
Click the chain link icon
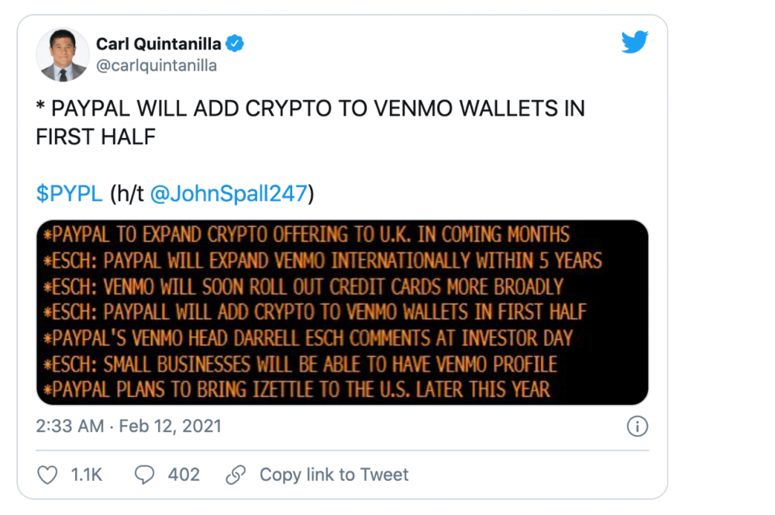[236, 475]
